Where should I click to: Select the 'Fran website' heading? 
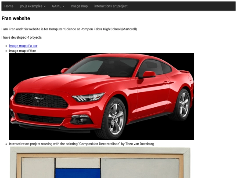tap(16, 18)
